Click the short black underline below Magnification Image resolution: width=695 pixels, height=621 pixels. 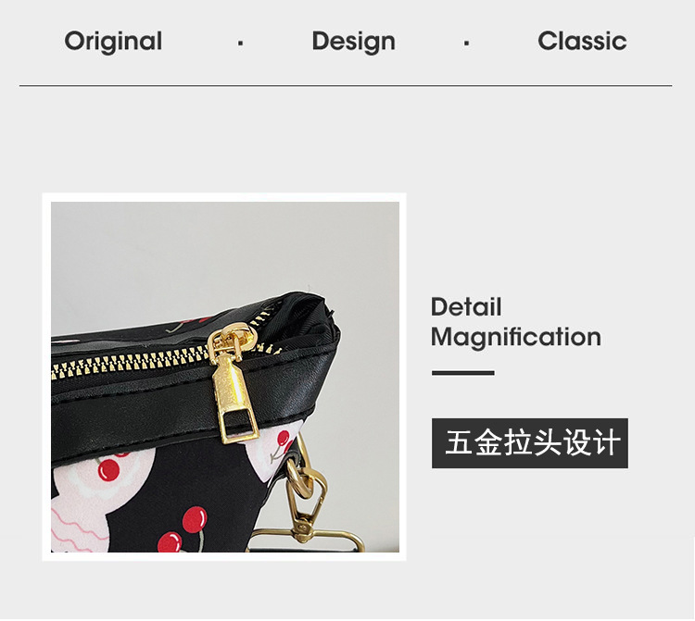click(x=462, y=373)
